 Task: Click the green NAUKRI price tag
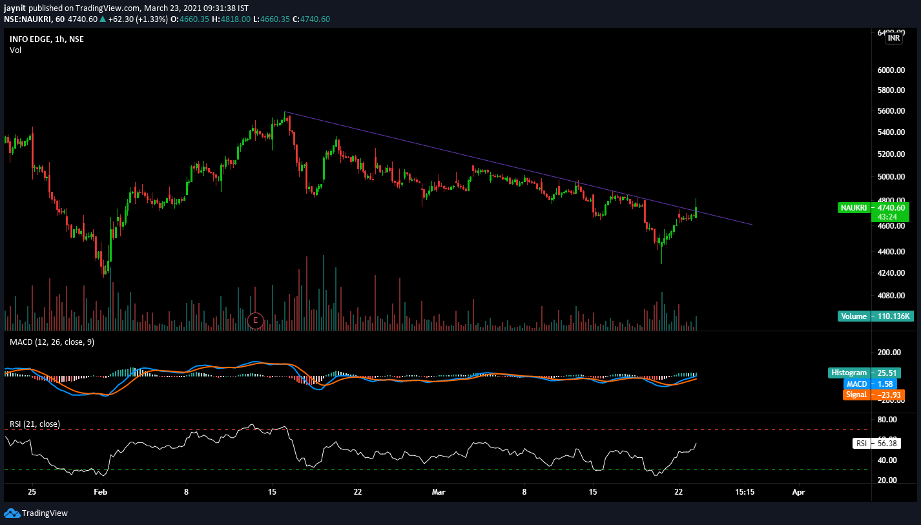pos(853,208)
